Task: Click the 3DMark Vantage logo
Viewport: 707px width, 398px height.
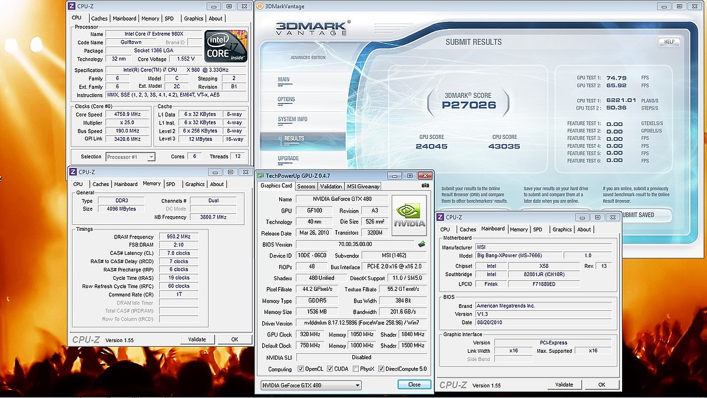Action: point(313,27)
